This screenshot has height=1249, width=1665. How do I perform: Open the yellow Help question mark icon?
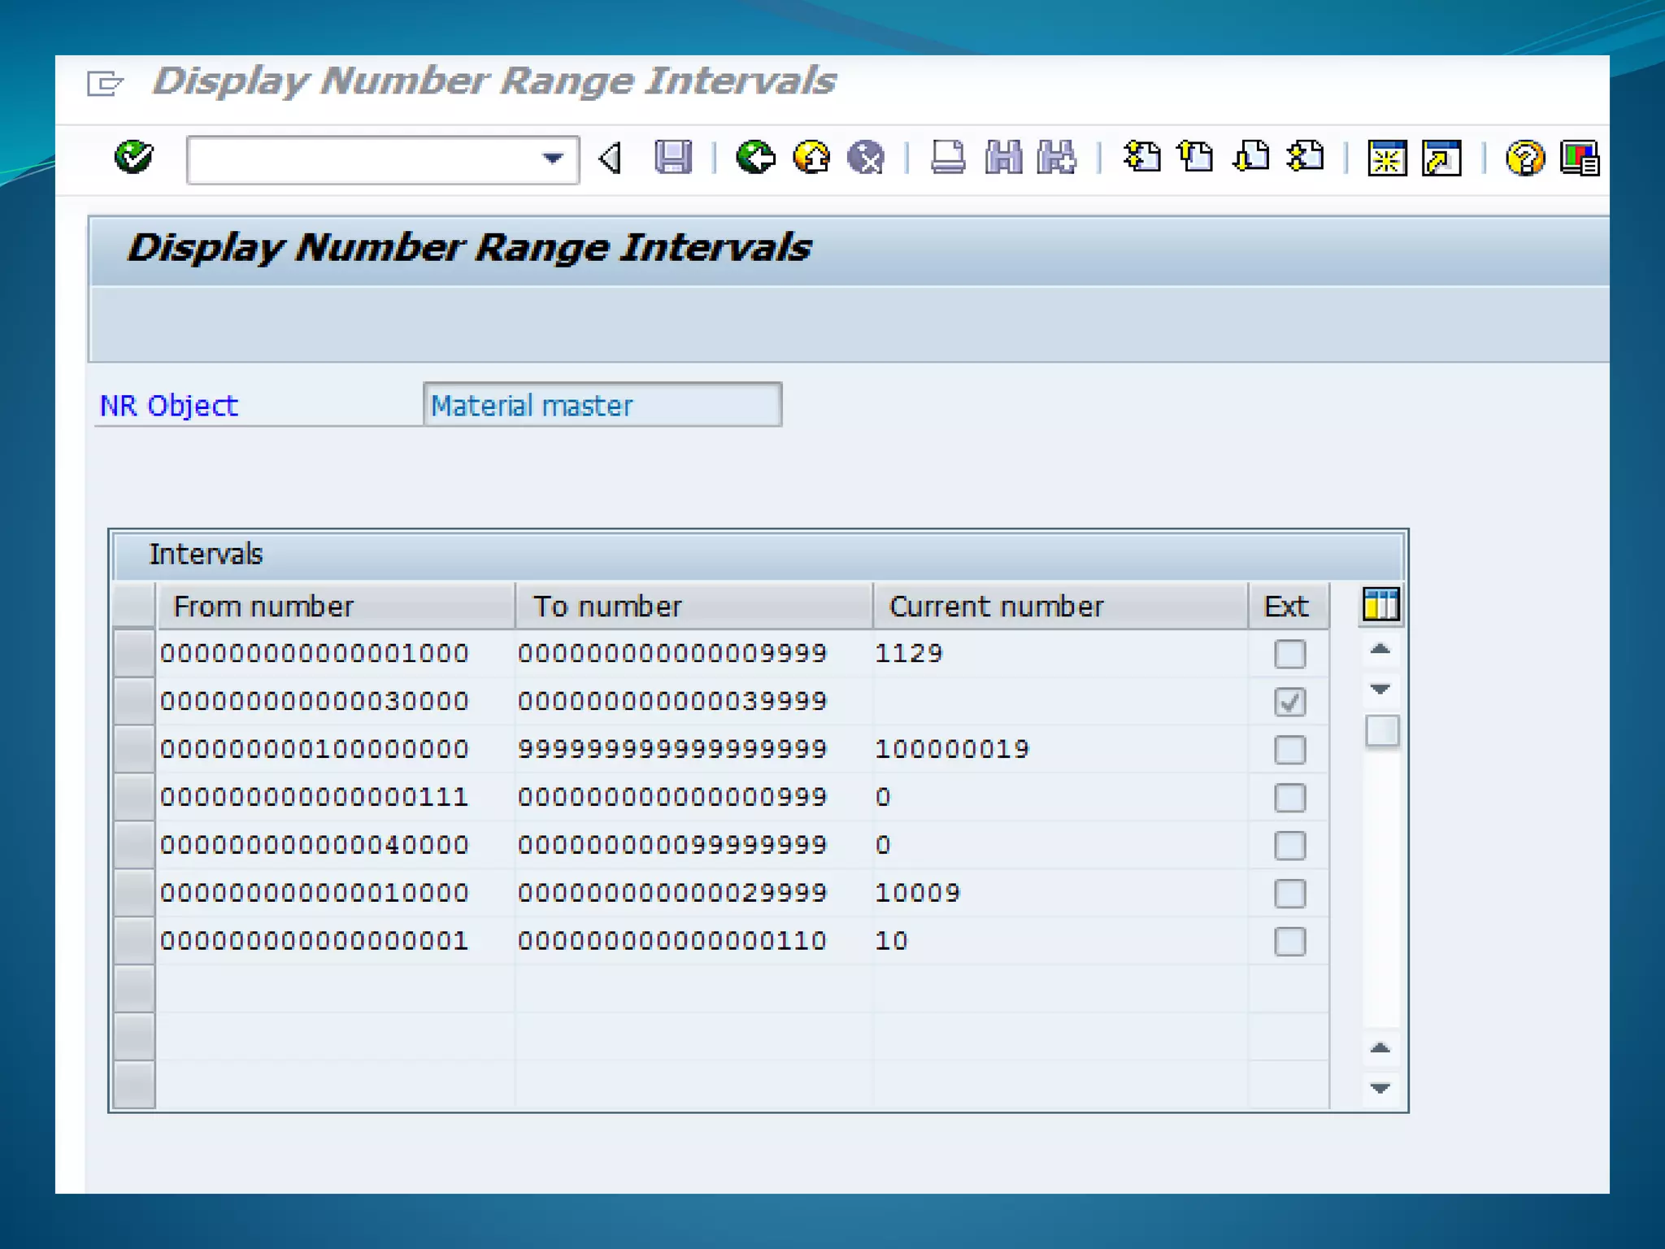coord(1524,158)
